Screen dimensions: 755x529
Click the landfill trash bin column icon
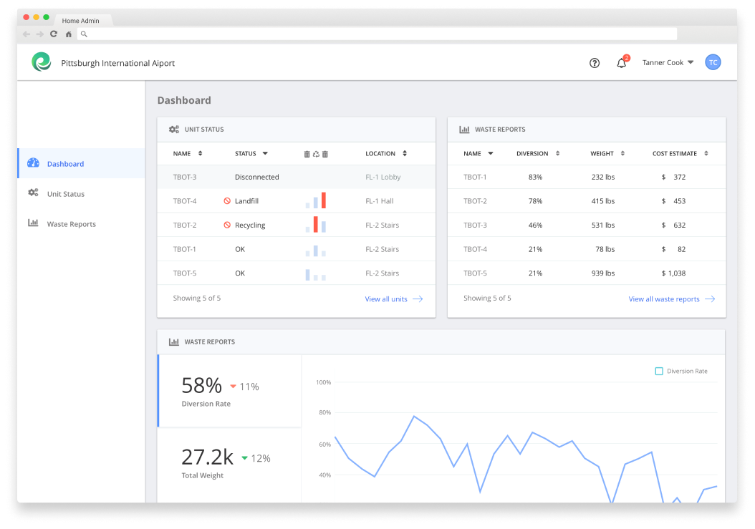pos(307,154)
